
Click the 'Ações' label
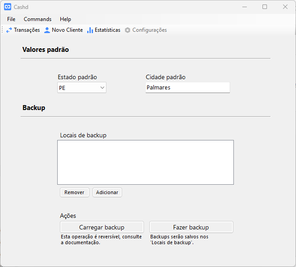coord(68,216)
